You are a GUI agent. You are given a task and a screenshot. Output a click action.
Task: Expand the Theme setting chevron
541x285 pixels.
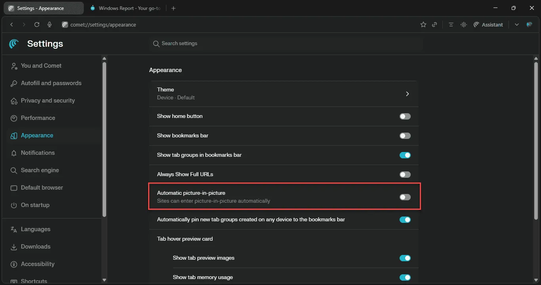pyautogui.click(x=407, y=94)
